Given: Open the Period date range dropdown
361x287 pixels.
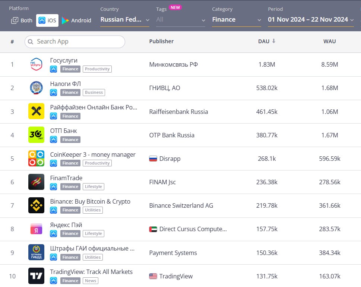Looking at the screenshot, I should coord(311,20).
